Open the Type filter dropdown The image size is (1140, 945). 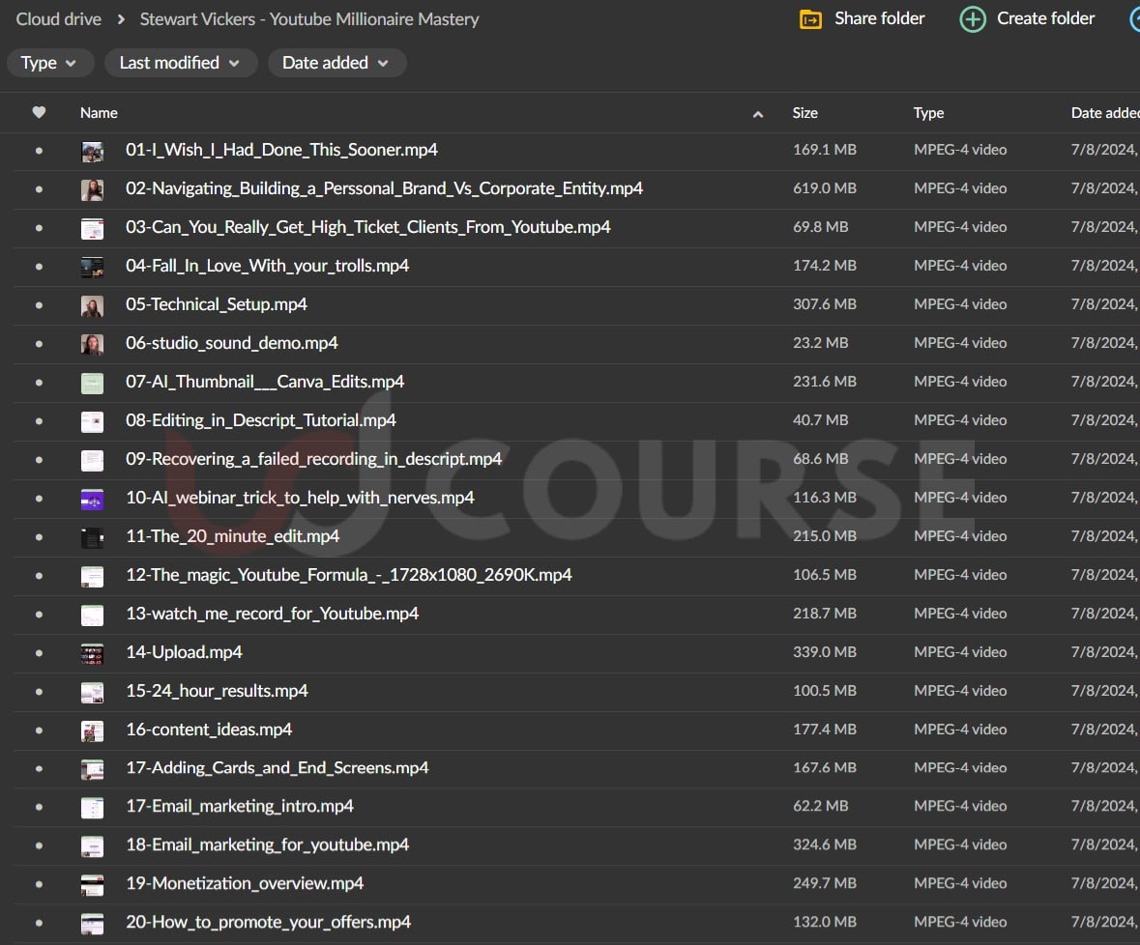click(x=49, y=63)
